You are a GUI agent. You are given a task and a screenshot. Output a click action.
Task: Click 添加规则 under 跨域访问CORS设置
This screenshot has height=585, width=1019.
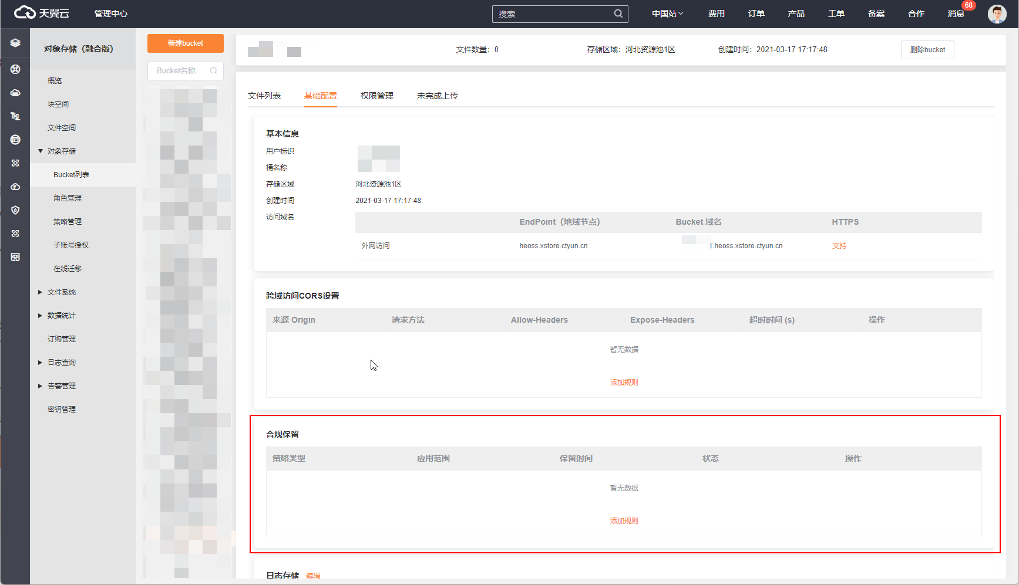click(624, 383)
